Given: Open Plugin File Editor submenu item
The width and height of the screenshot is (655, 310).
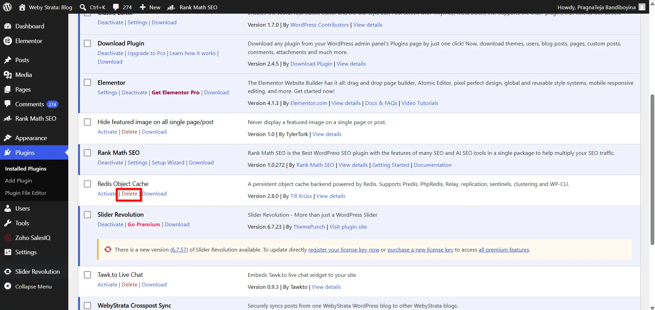Looking at the screenshot, I should (x=26, y=193).
